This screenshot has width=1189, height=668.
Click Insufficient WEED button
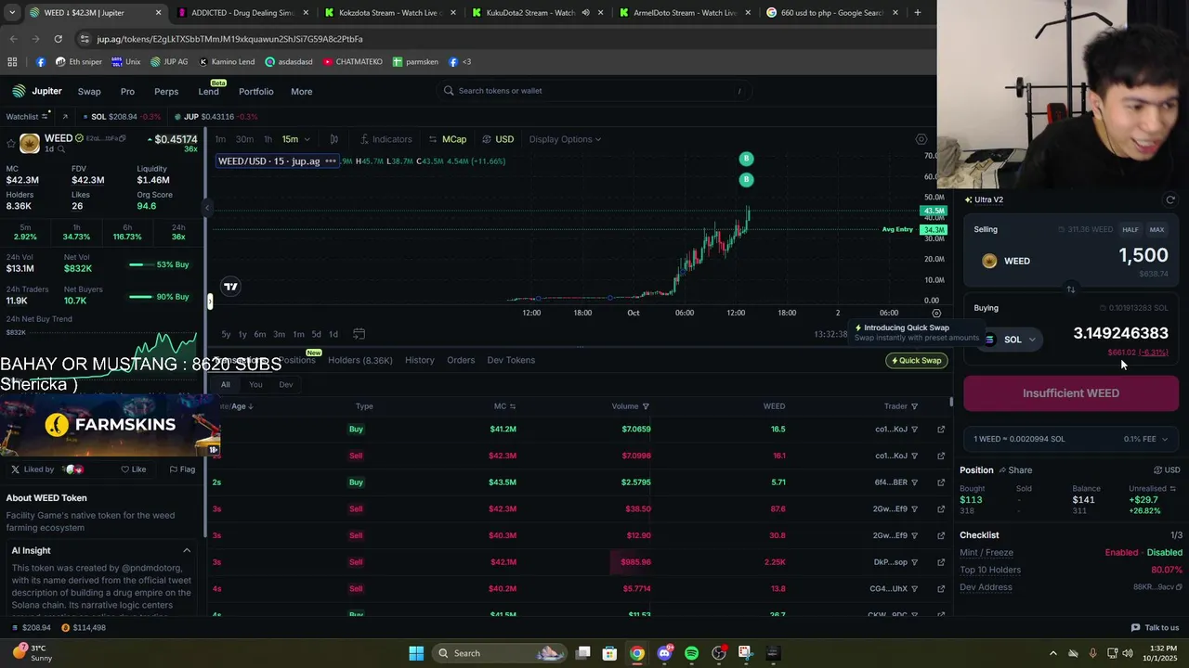coord(1070,393)
